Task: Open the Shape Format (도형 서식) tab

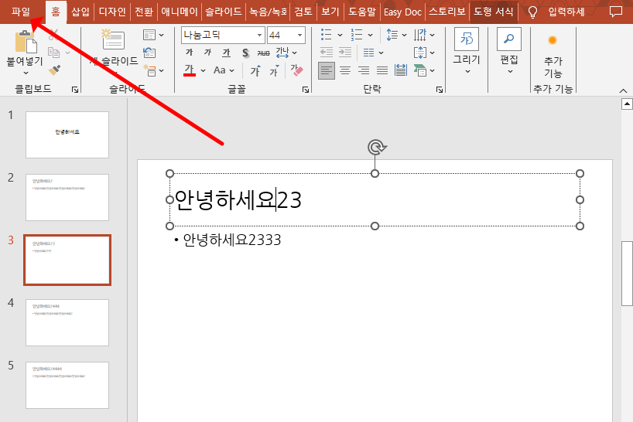Action: click(x=493, y=12)
